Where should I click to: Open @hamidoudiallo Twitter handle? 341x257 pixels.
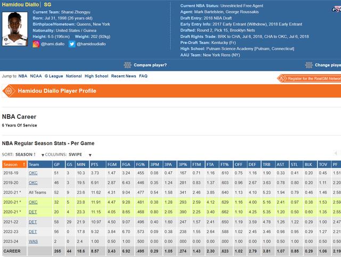[91, 44]
